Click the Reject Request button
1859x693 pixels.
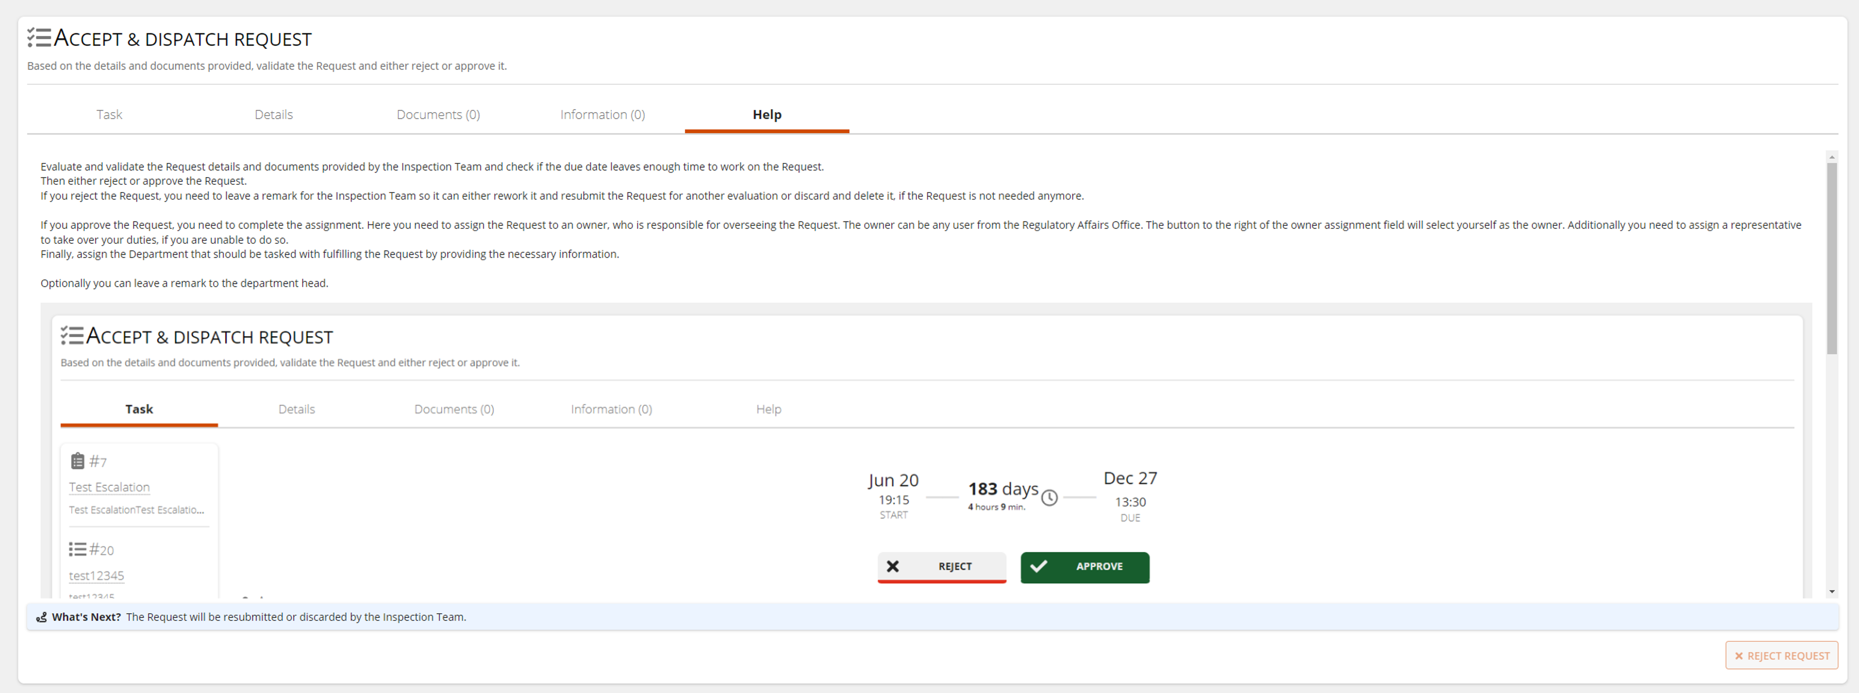click(x=1781, y=655)
